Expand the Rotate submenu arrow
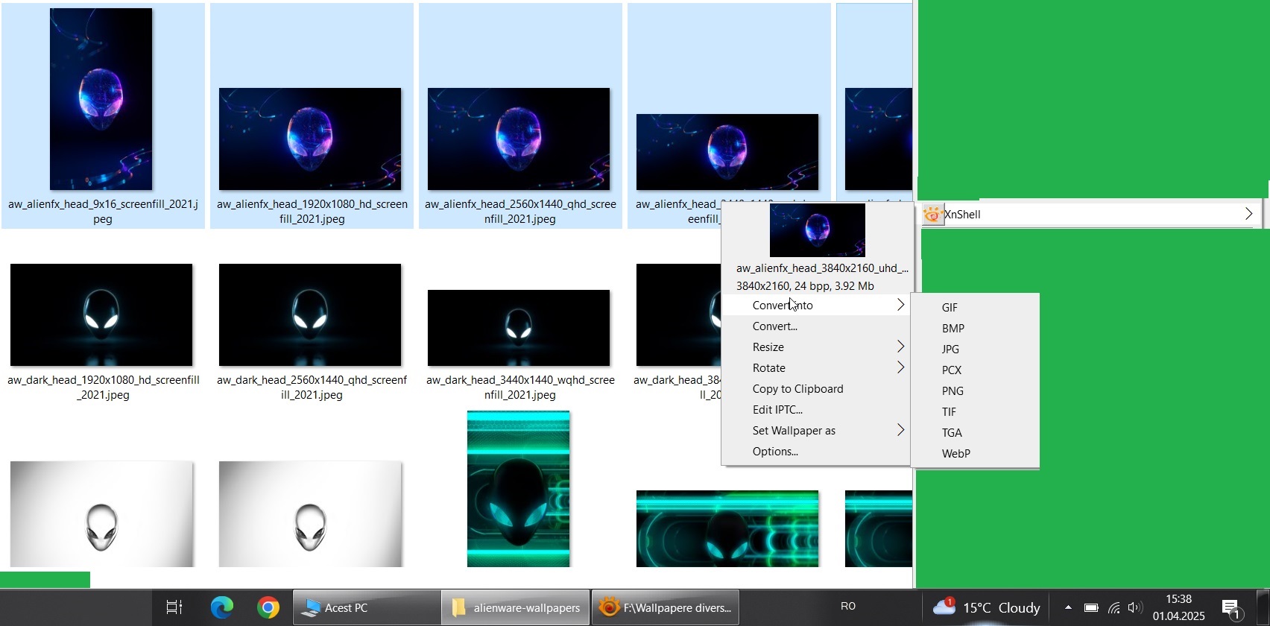 coord(900,367)
